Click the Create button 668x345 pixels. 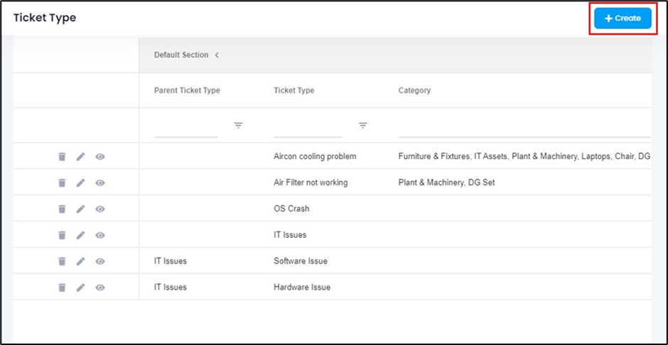[x=623, y=18]
